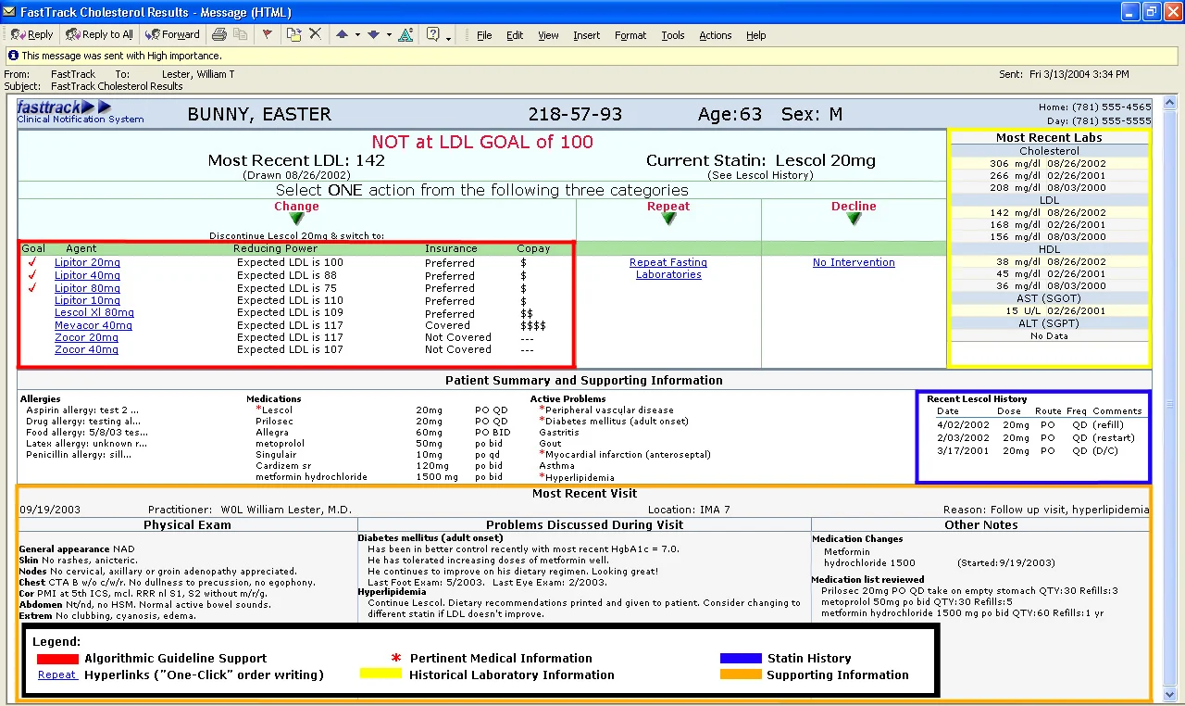
Task: Open the previous item arrow dropdown
Action: 356,35
